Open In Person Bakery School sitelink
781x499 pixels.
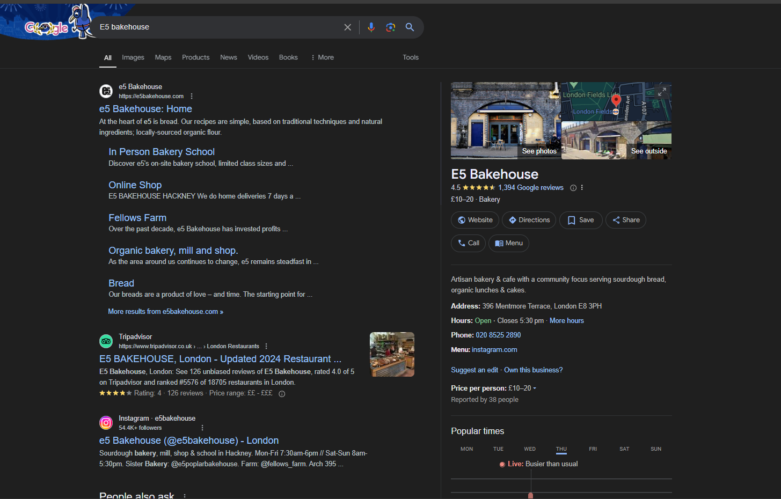point(162,152)
